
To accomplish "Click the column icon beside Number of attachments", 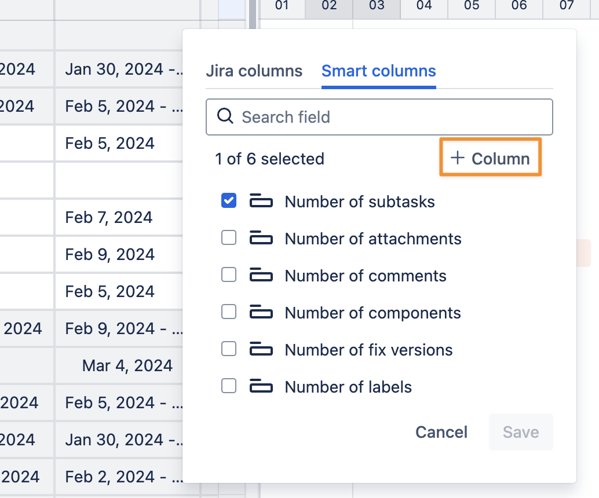I will [x=261, y=239].
